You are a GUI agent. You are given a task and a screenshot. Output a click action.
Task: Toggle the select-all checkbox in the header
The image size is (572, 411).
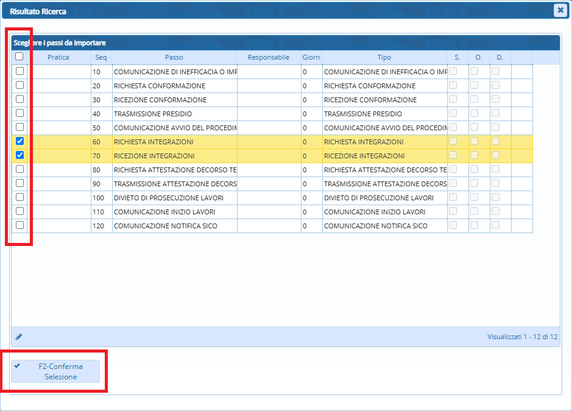[19, 57]
